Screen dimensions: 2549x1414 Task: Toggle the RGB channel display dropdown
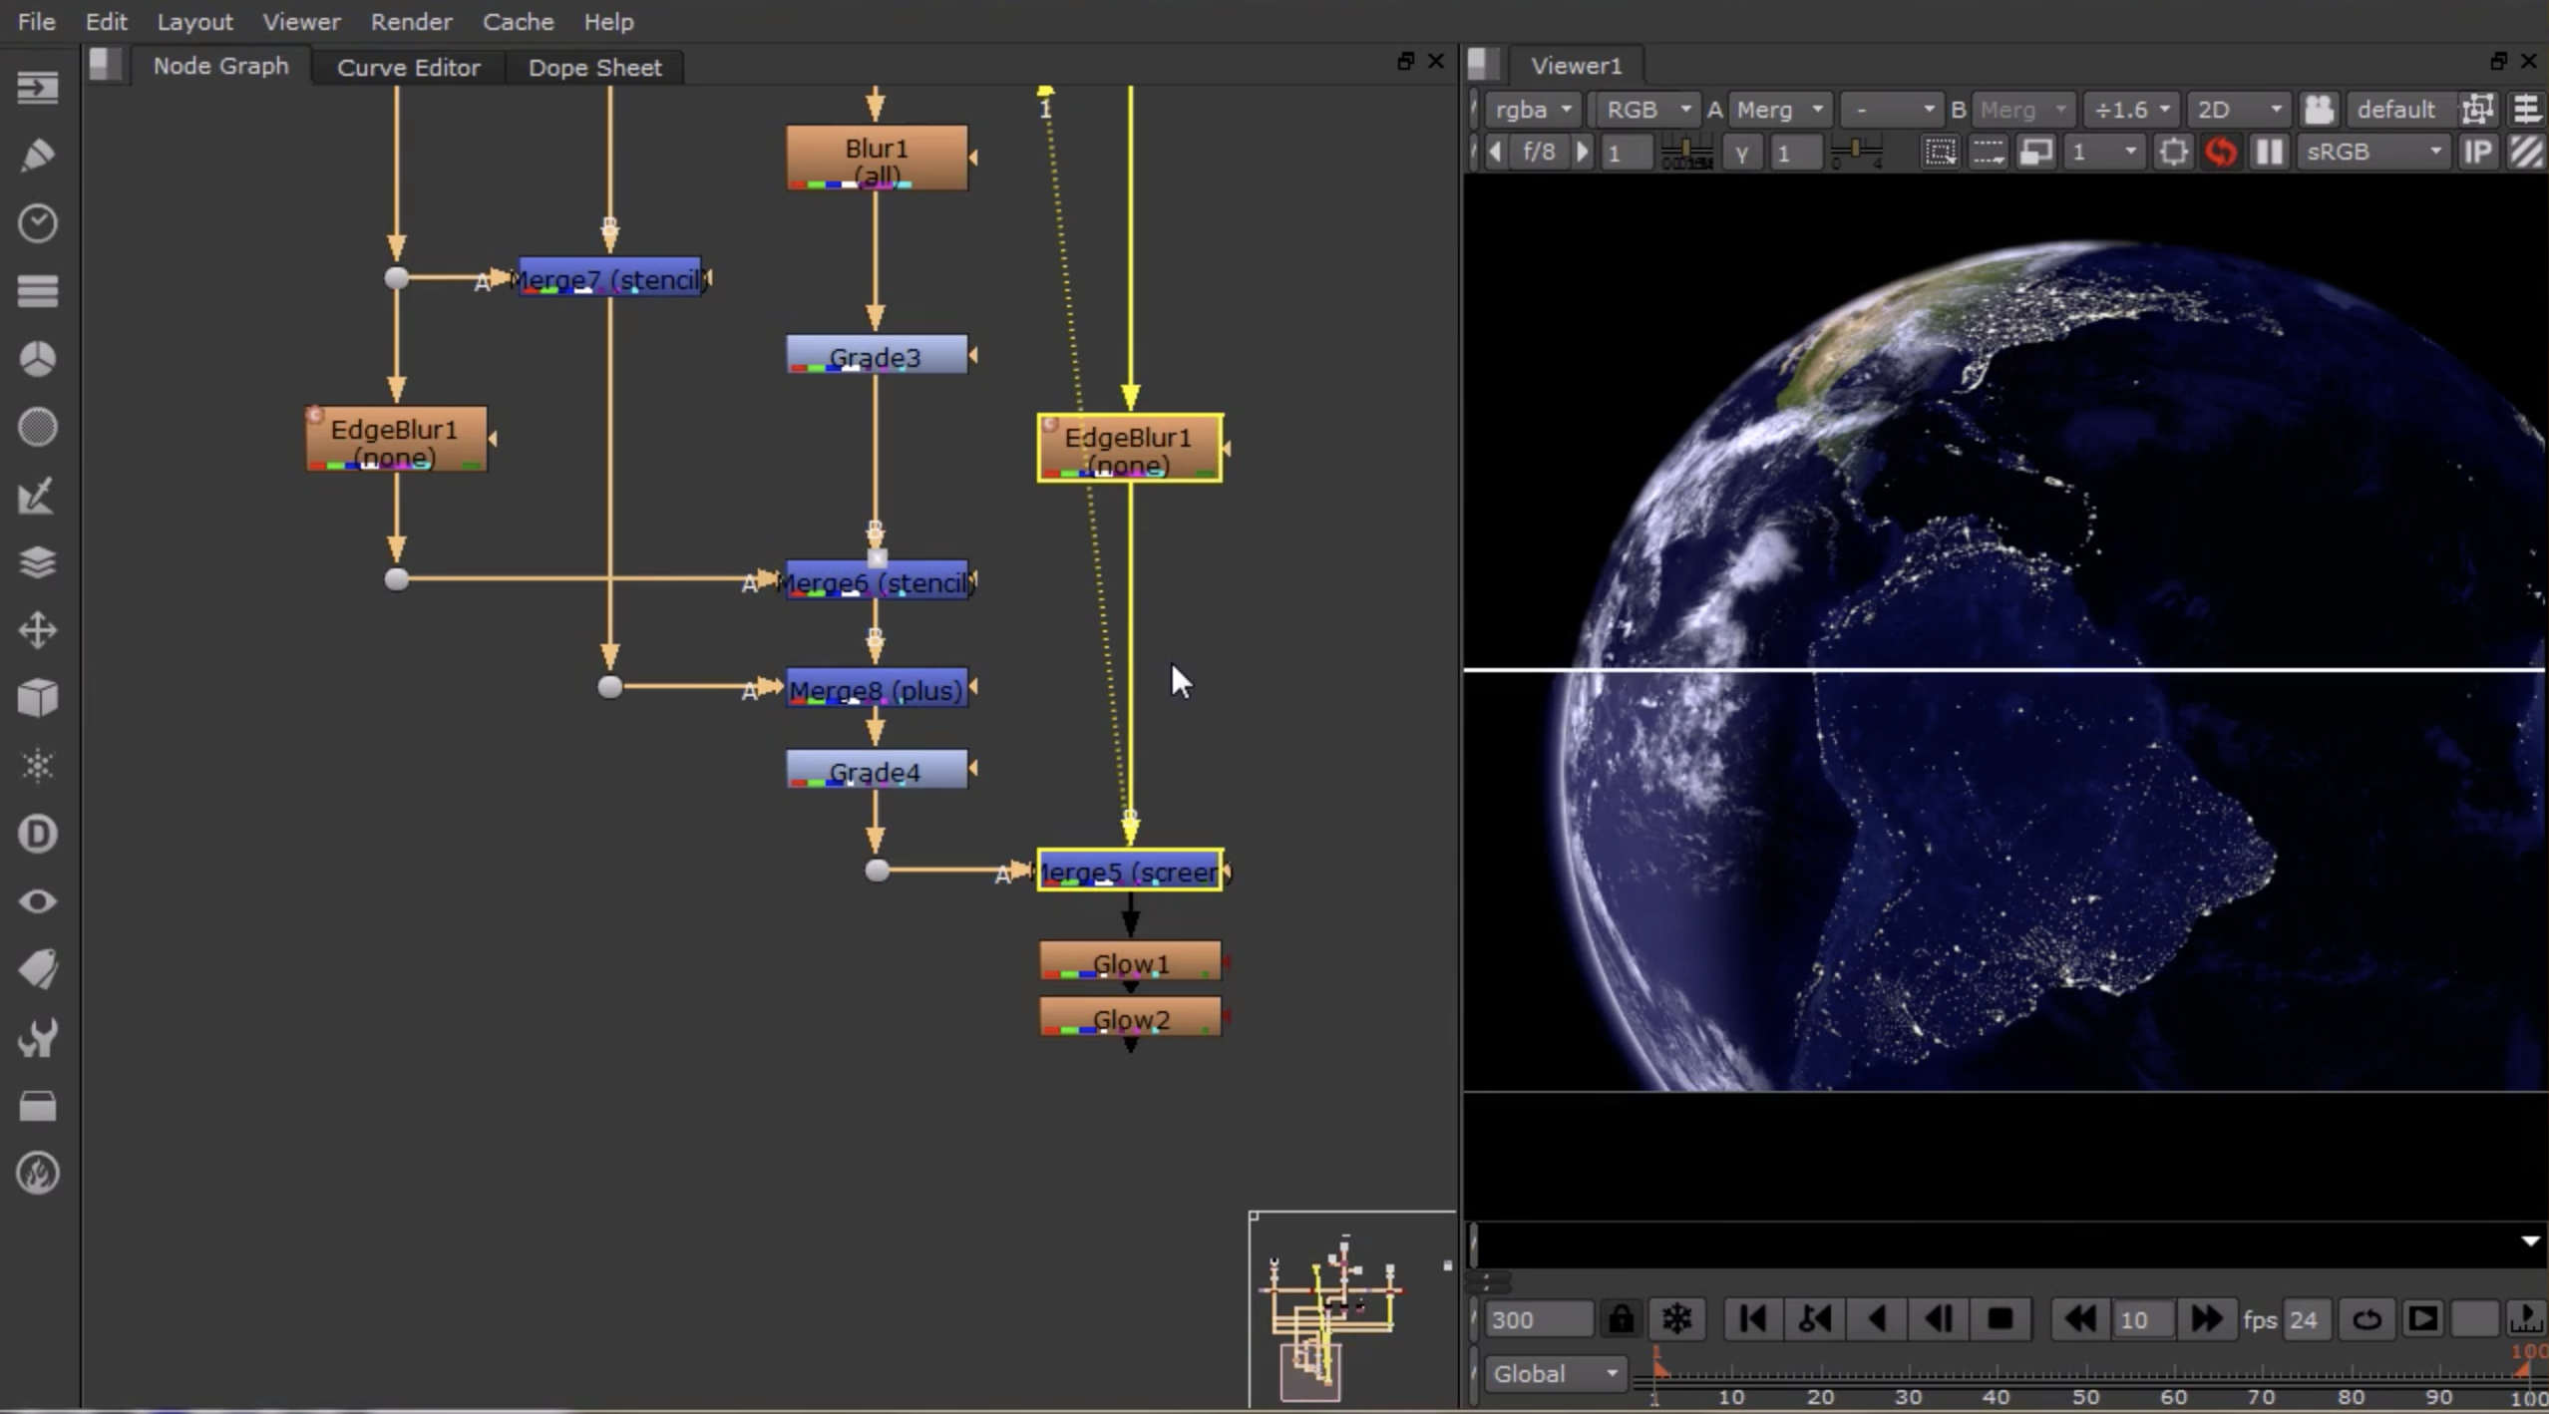pyautogui.click(x=1641, y=108)
